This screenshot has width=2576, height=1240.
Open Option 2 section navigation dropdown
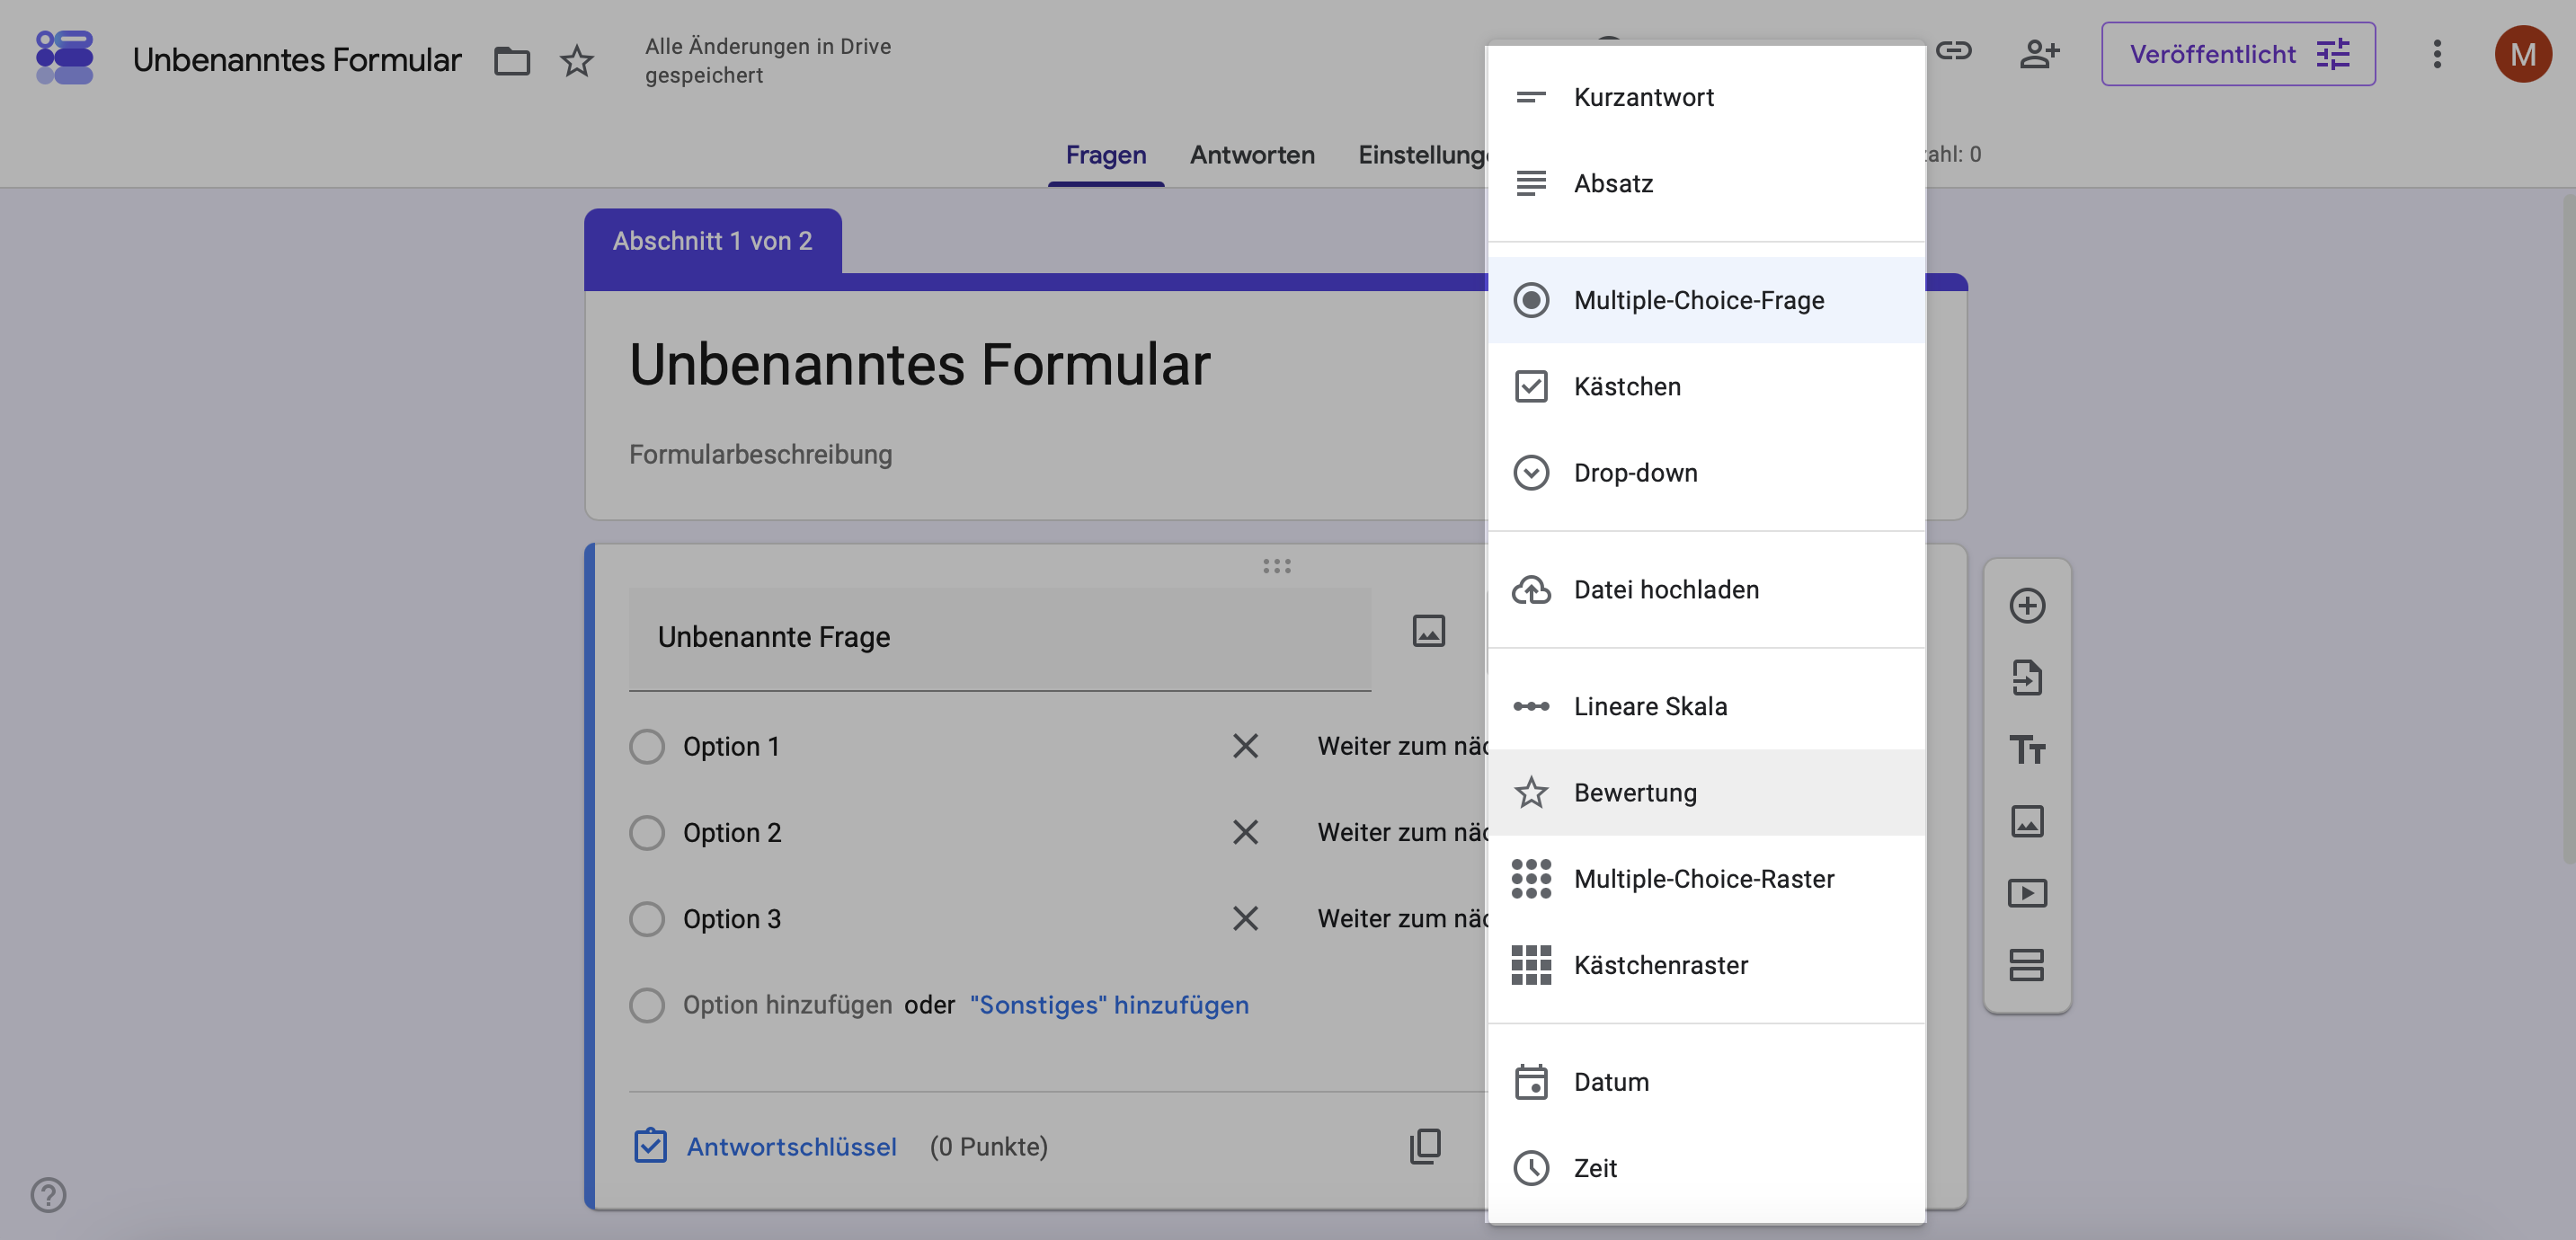(x=1402, y=832)
